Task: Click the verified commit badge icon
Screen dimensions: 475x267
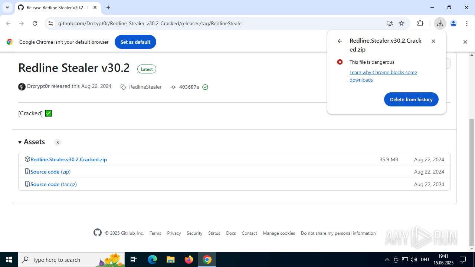Action: (205, 87)
